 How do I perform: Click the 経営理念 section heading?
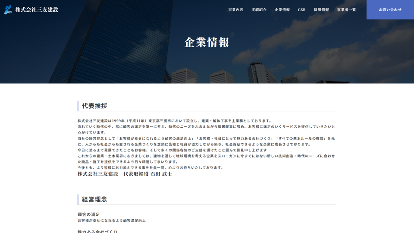[94, 199]
